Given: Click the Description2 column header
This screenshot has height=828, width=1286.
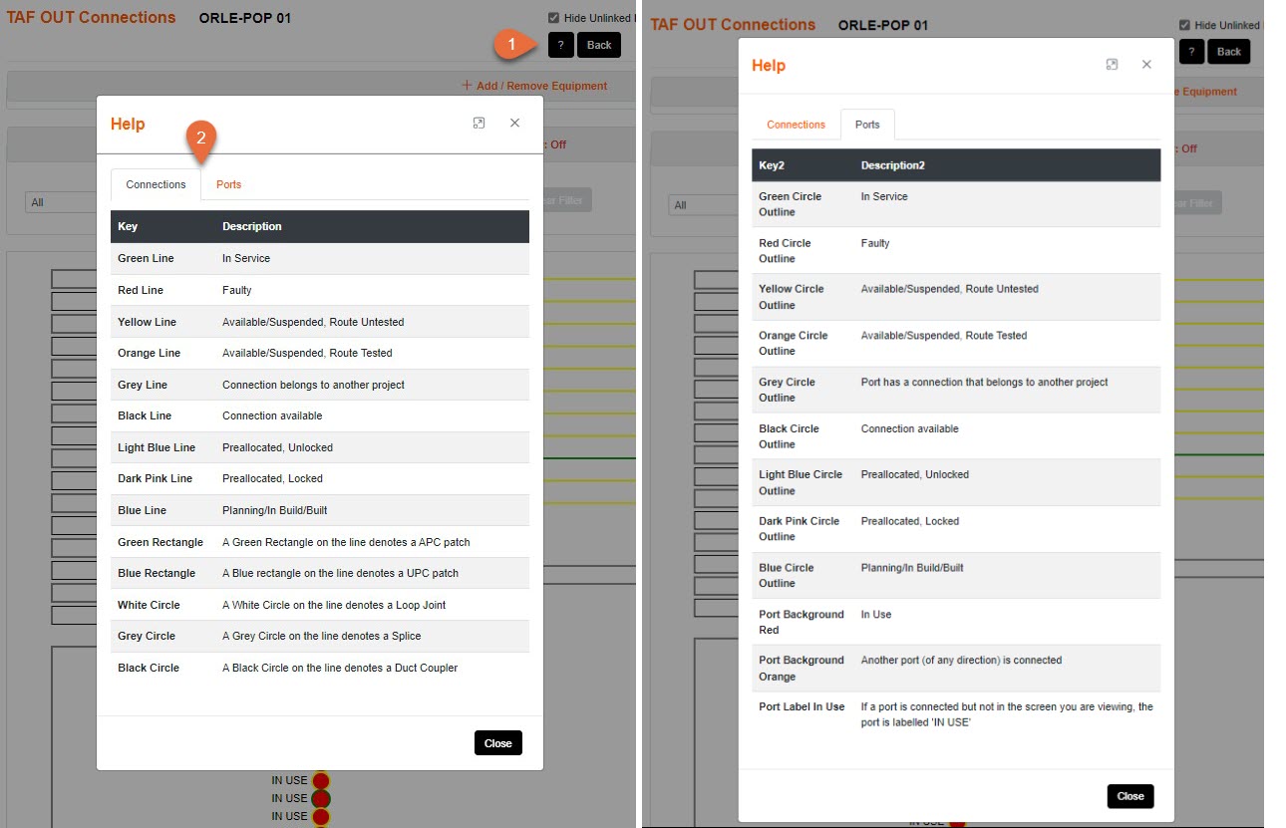Looking at the screenshot, I should click(892, 165).
